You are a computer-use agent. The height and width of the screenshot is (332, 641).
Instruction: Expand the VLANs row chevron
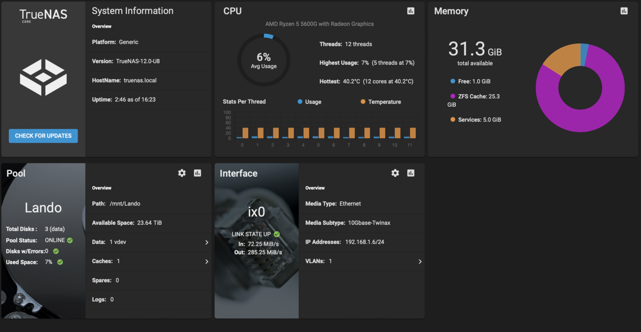pos(420,261)
